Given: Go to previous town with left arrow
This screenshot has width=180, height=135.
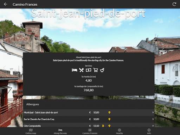Looking at the screenshot, I should pyautogui.click(x=5, y=68).
